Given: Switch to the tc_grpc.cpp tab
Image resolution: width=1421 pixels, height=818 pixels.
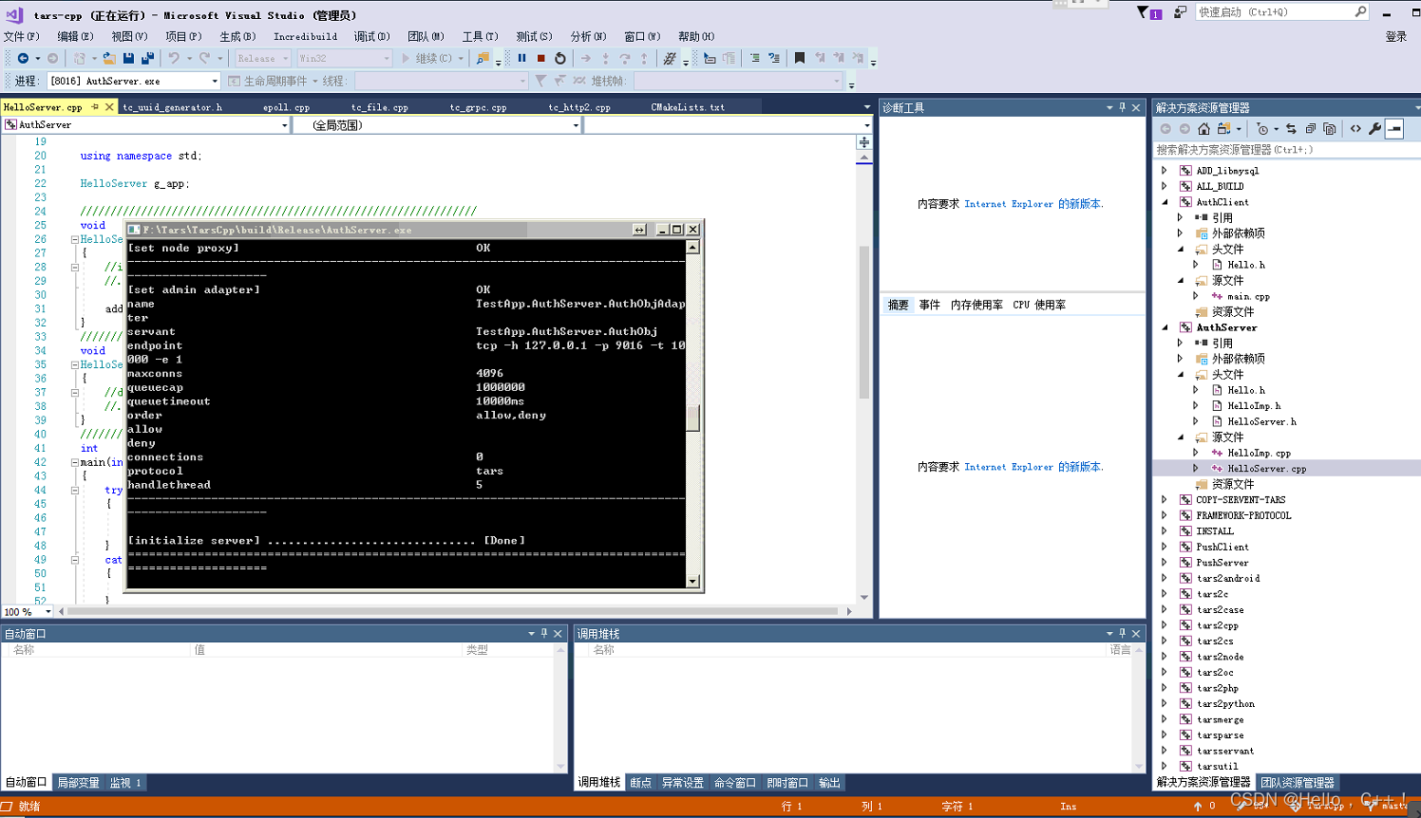Looking at the screenshot, I should click(x=478, y=107).
